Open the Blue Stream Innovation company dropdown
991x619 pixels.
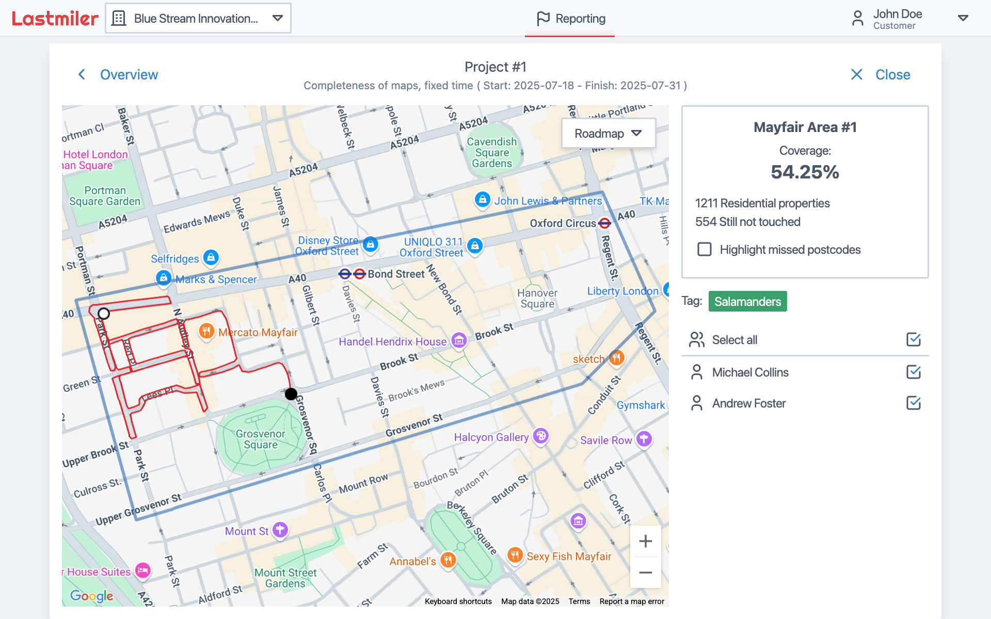tap(198, 19)
